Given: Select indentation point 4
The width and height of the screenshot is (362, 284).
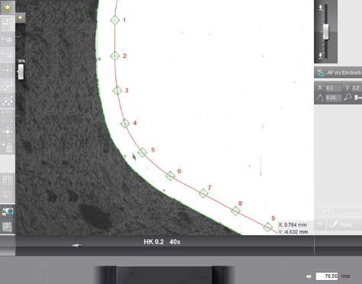Looking at the screenshot, I should [x=125, y=123].
